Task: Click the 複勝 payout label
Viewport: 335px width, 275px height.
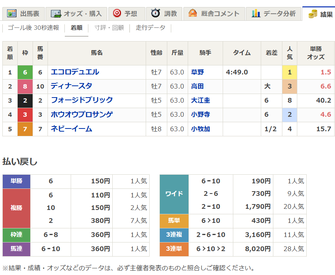Action: [x=16, y=208]
